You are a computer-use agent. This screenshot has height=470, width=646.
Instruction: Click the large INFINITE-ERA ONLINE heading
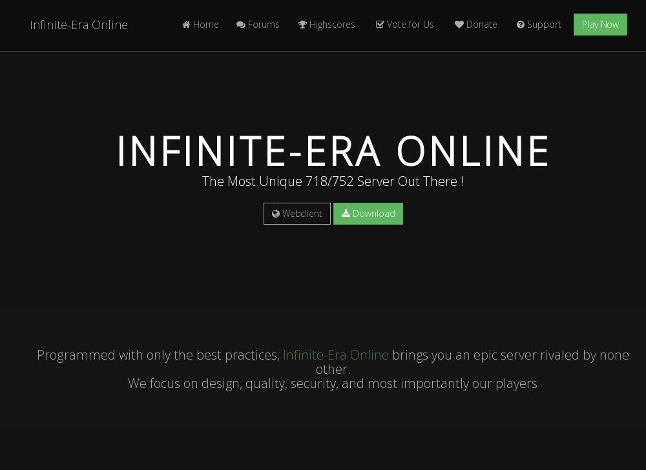333,151
